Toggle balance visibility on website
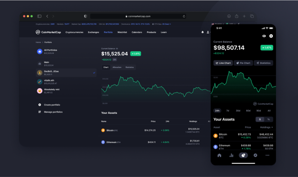 click(x=117, y=49)
